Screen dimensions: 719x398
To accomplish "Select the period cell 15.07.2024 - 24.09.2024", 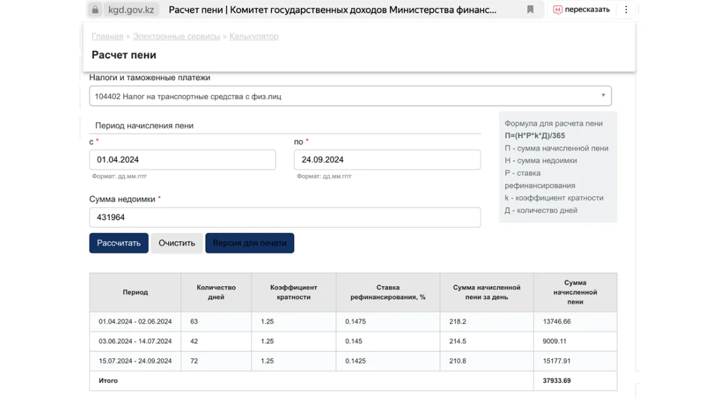I will pyautogui.click(x=135, y=361).
